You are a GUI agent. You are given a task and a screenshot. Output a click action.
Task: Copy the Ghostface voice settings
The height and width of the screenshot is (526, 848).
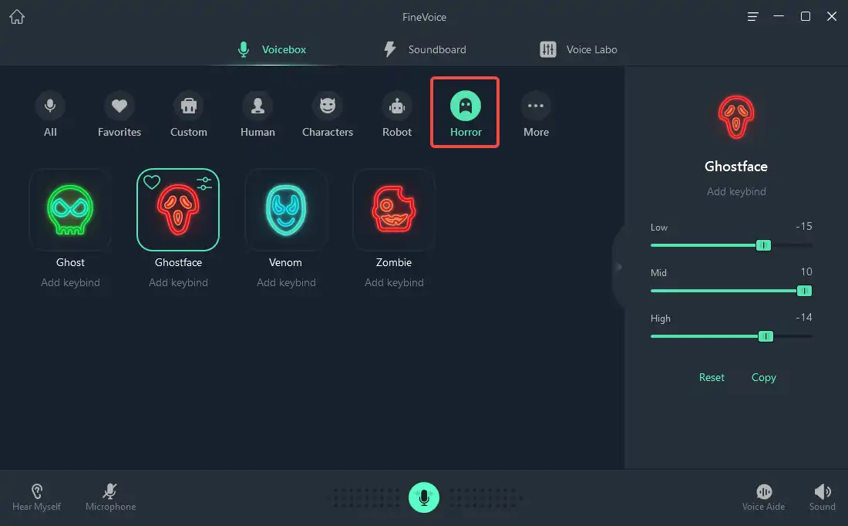(764, 377)
